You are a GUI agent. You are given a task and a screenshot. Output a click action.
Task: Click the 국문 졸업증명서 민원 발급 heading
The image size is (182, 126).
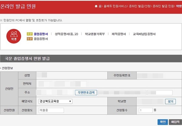click(x=27, y=58)
